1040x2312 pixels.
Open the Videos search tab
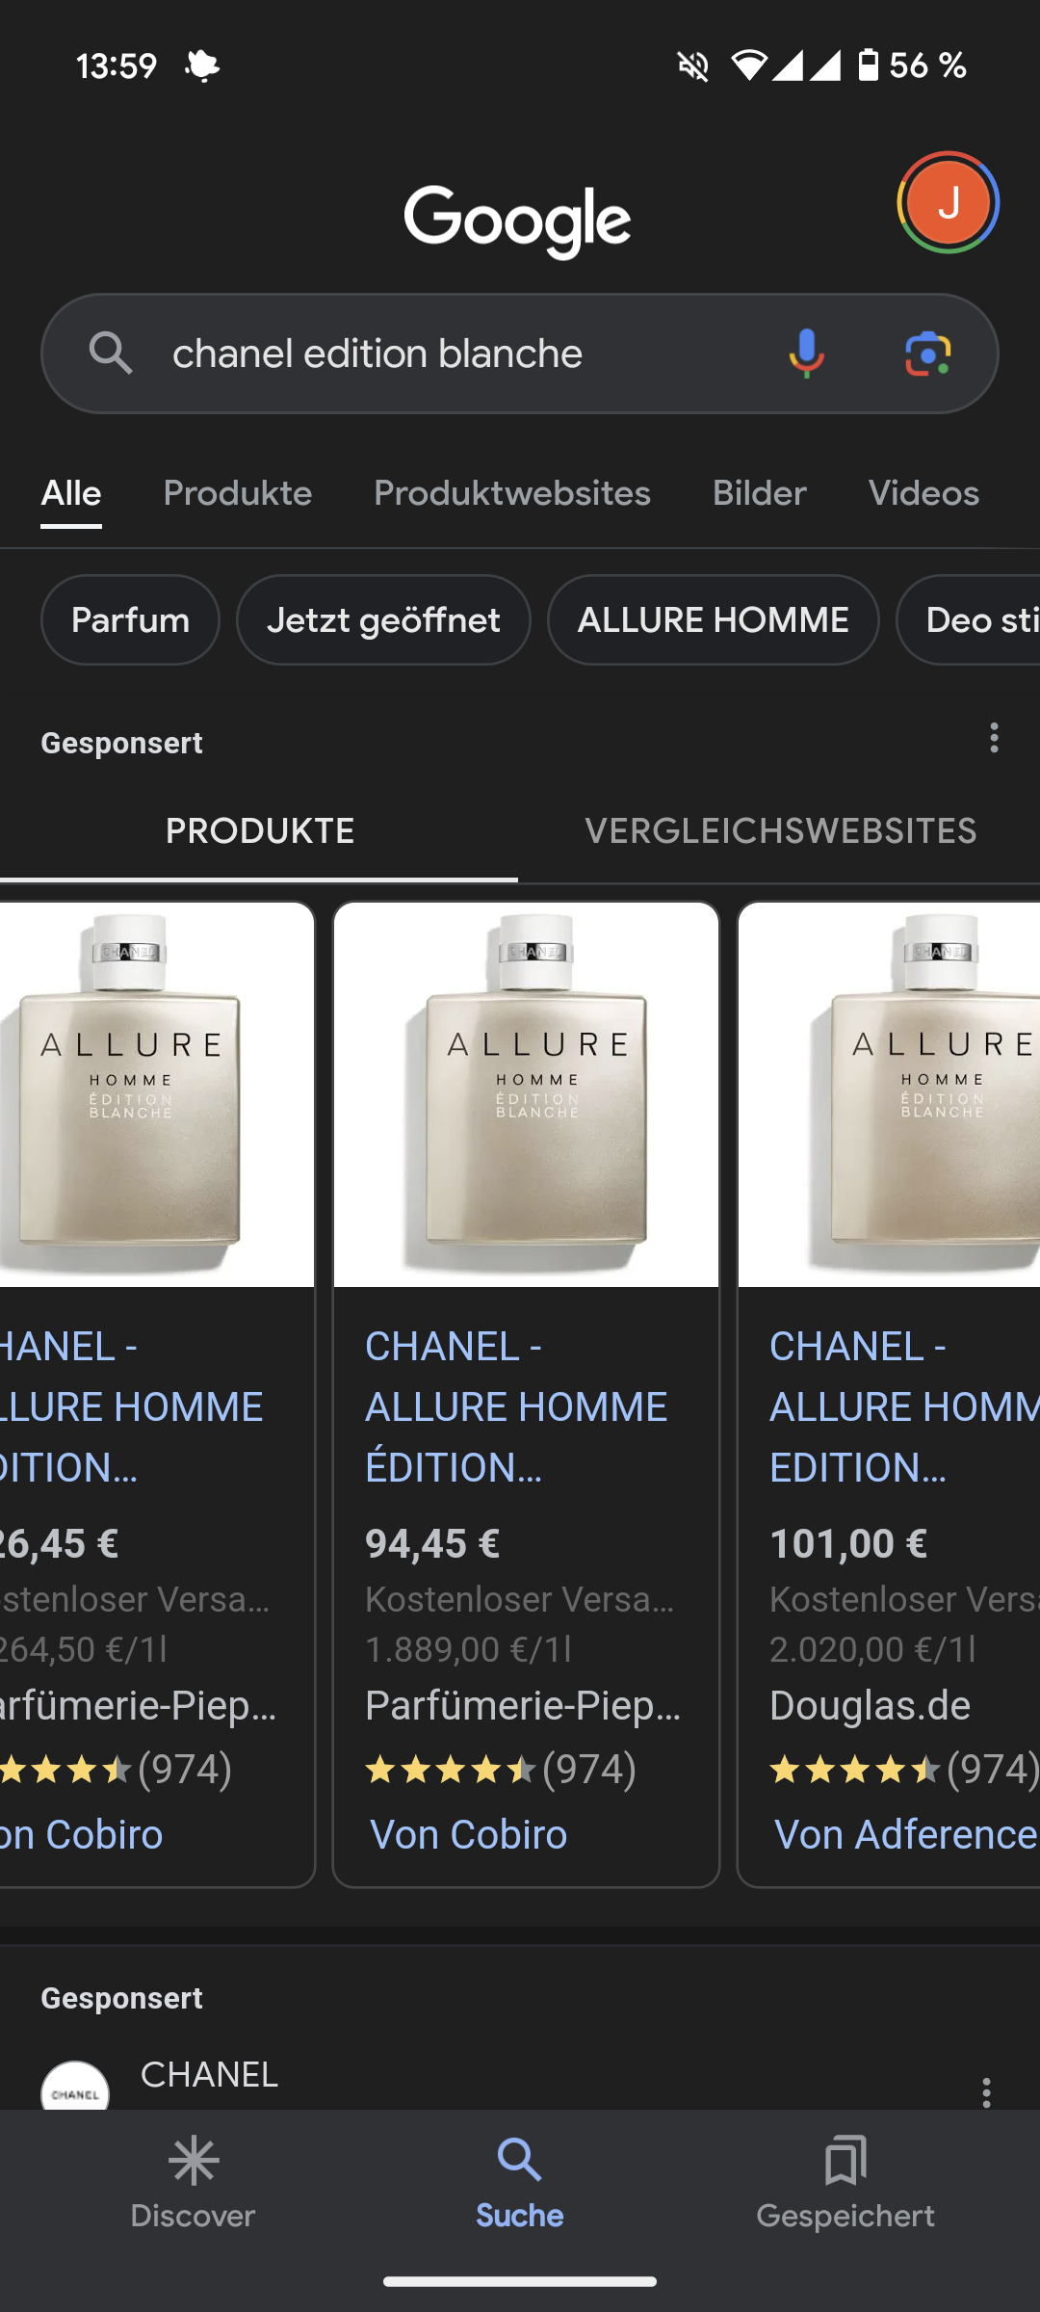(923, 493)
